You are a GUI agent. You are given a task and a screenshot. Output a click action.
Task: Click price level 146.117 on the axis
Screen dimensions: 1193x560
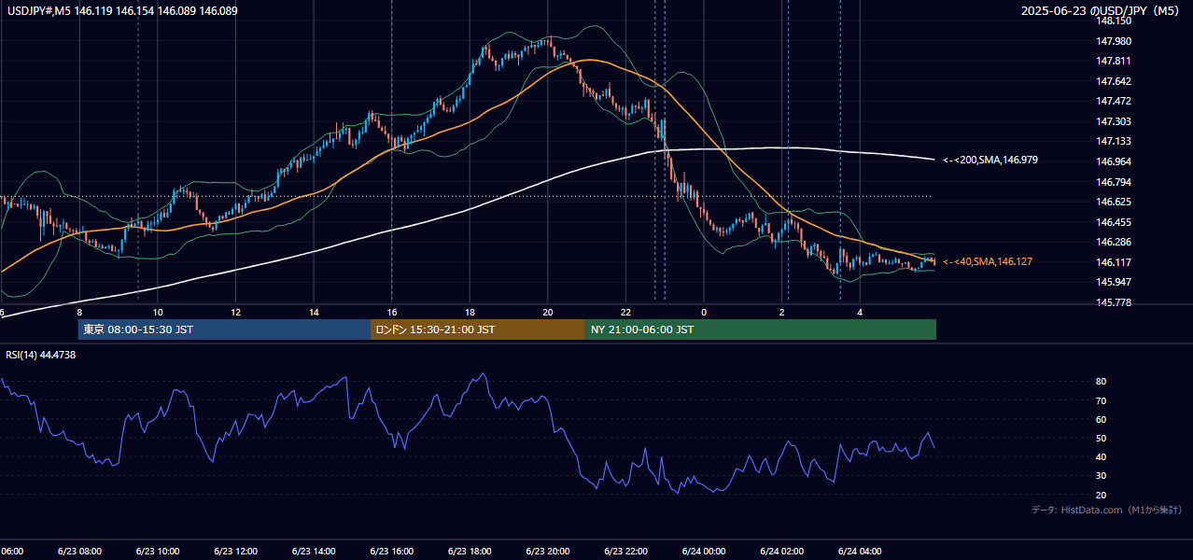[x=1114, y=262]
